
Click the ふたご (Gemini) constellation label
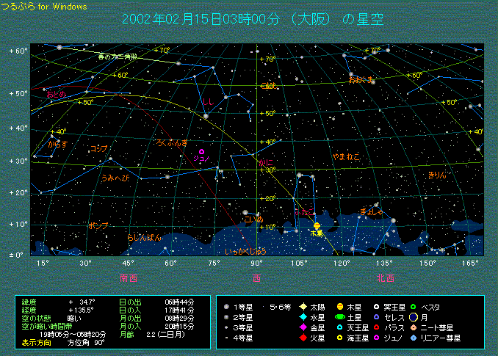[302, 212]
